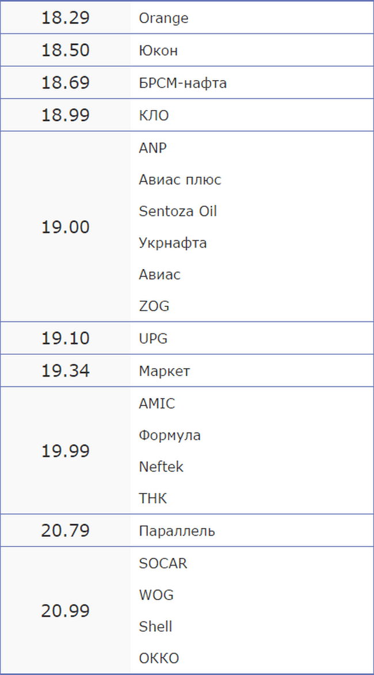374x675 pixels.
Task: Click the WOG station name
Action: click(x=156, y=595)
